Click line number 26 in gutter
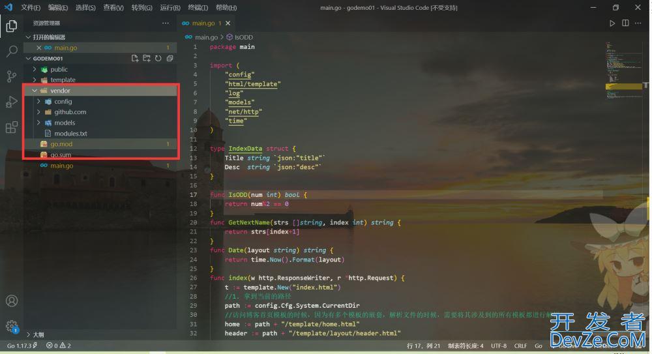Viewport: 652px width, 354px height. click(x=194, y=278)
